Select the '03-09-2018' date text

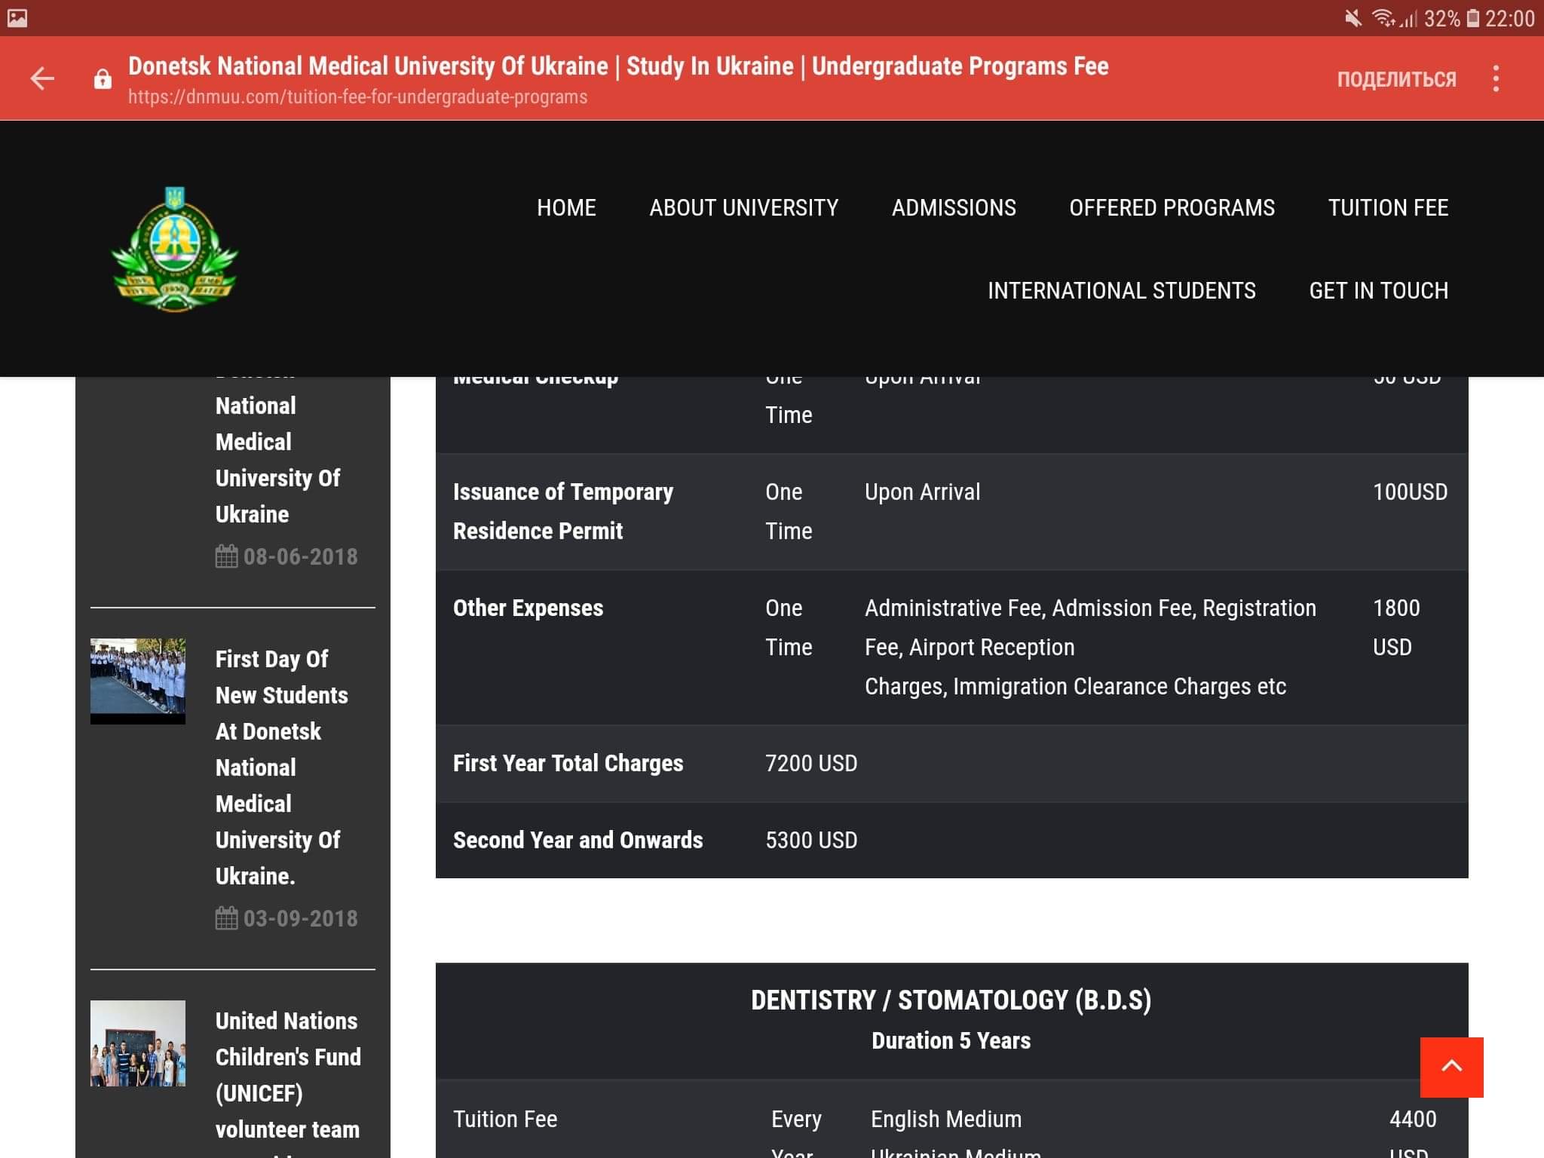point(300,918)
